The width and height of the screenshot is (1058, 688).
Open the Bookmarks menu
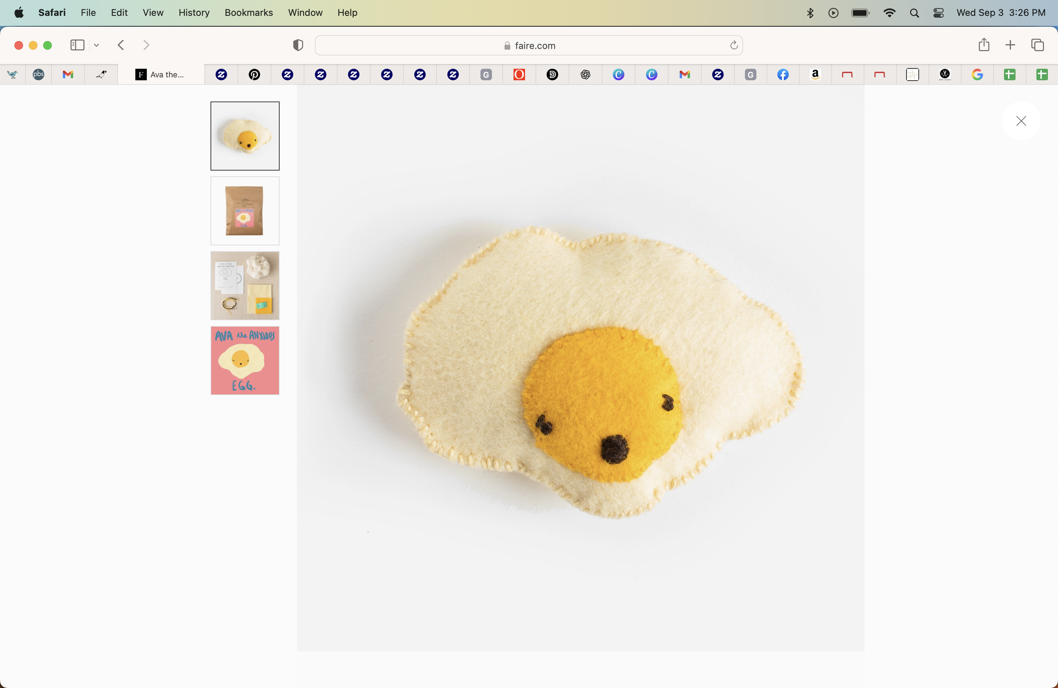248,13
